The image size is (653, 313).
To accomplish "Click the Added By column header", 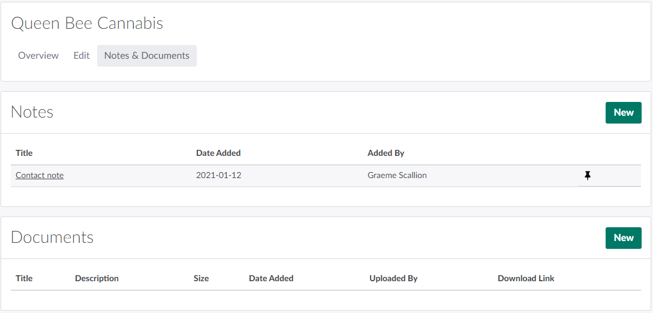I will (386, 154).
